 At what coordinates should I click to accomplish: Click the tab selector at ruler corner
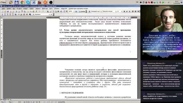pos(1,17)
